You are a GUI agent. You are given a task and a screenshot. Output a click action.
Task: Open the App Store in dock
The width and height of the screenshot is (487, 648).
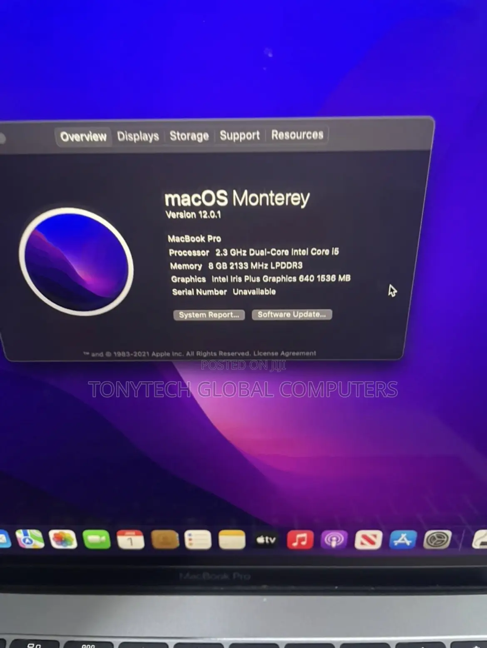[x=403, y=540]
